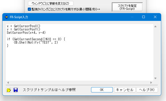Click the script editor's scroll down arrow

tap(155, 78)
